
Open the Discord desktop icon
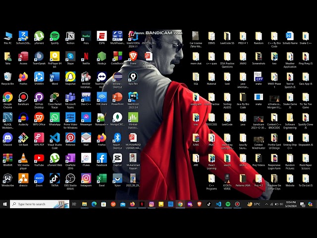(7, 138)
